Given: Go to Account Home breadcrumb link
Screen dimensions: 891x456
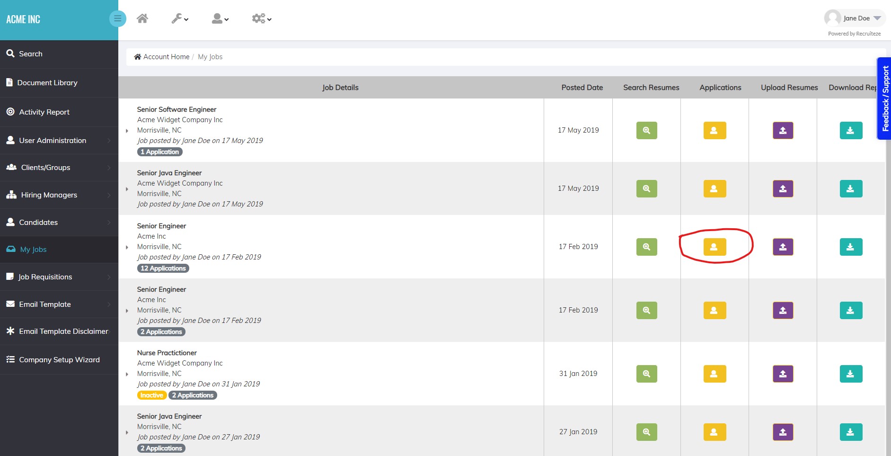Looking at the screenshot, I should coord(166,57).
